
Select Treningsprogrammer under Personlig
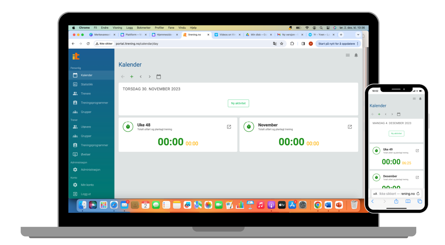click(x=94, y=103)
